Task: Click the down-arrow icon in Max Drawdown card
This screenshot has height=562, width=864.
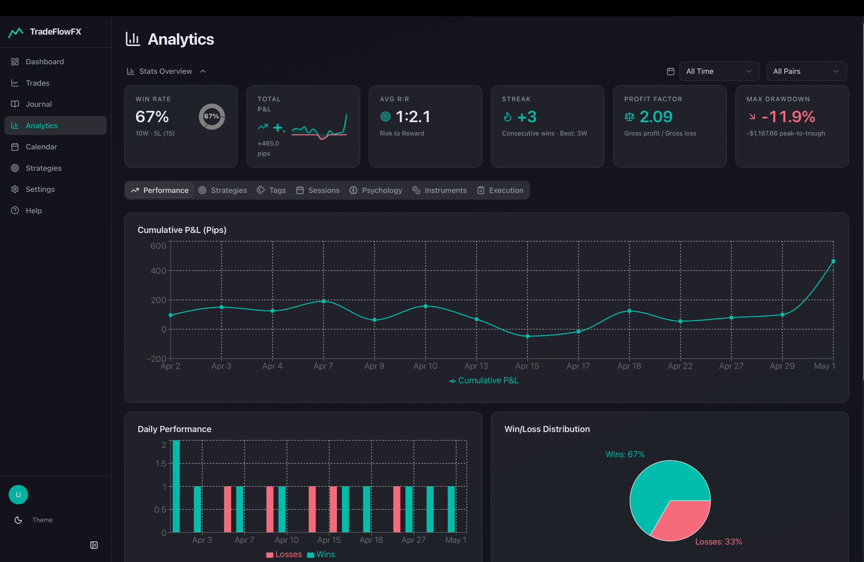Action: pos(752,117)
